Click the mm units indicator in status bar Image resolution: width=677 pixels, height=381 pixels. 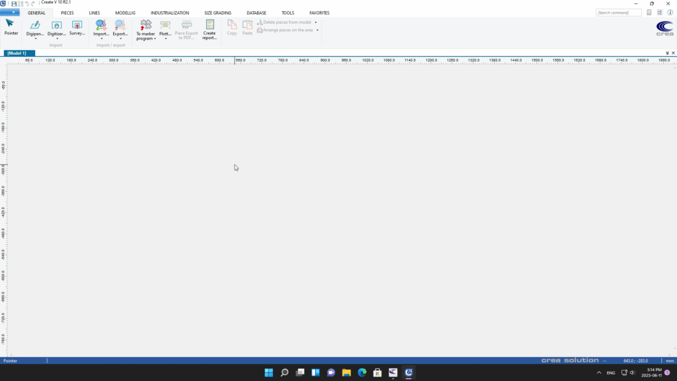[669, 360]
